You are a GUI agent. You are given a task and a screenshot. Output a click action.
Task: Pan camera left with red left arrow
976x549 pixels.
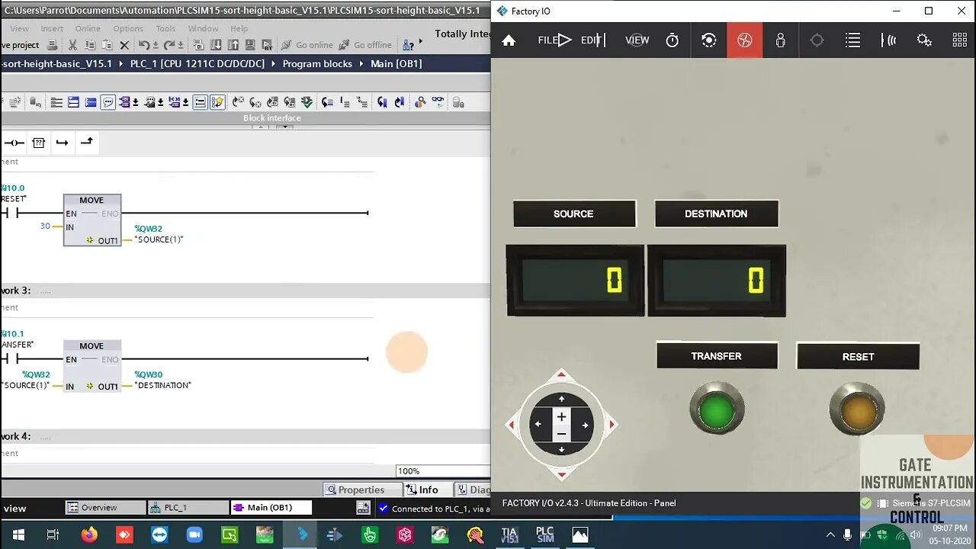point(511,425)
